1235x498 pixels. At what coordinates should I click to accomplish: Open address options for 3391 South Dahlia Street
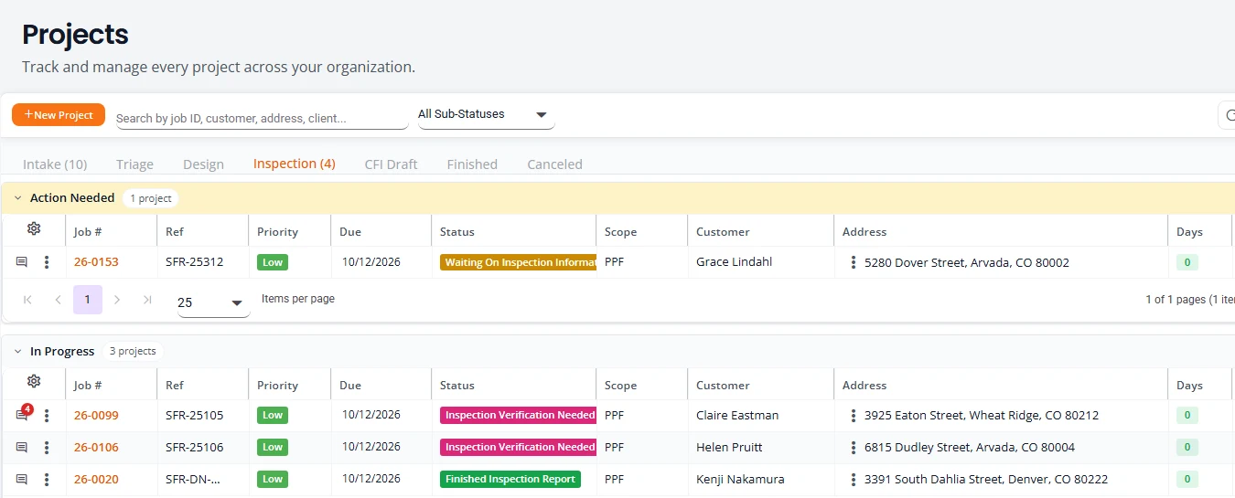point(854,480)
